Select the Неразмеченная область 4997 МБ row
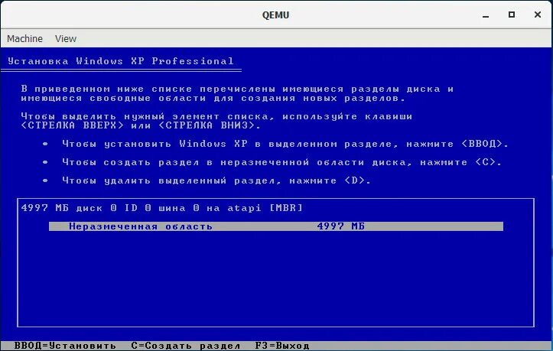The height and width of the screenshot is (351, 553). pos(276,226)
